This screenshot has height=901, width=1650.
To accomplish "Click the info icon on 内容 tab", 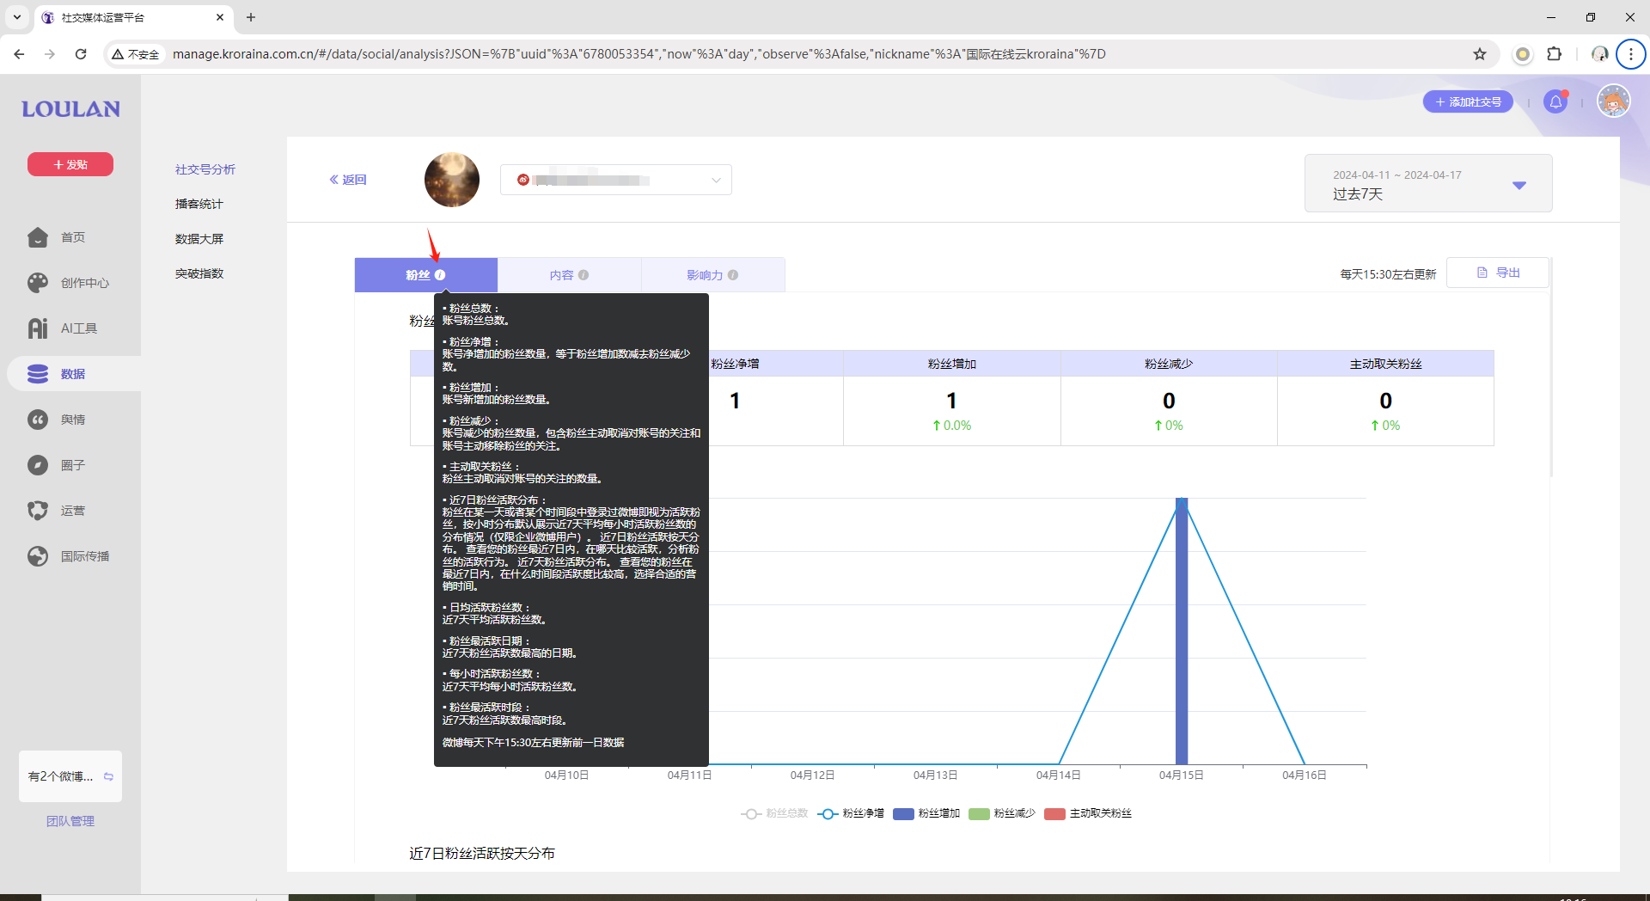I will 584,275.
